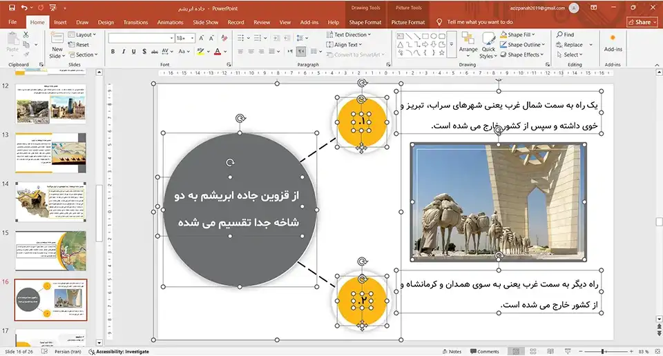
Task: Open the Notes pane from status bar
Action: pos(452,351)
